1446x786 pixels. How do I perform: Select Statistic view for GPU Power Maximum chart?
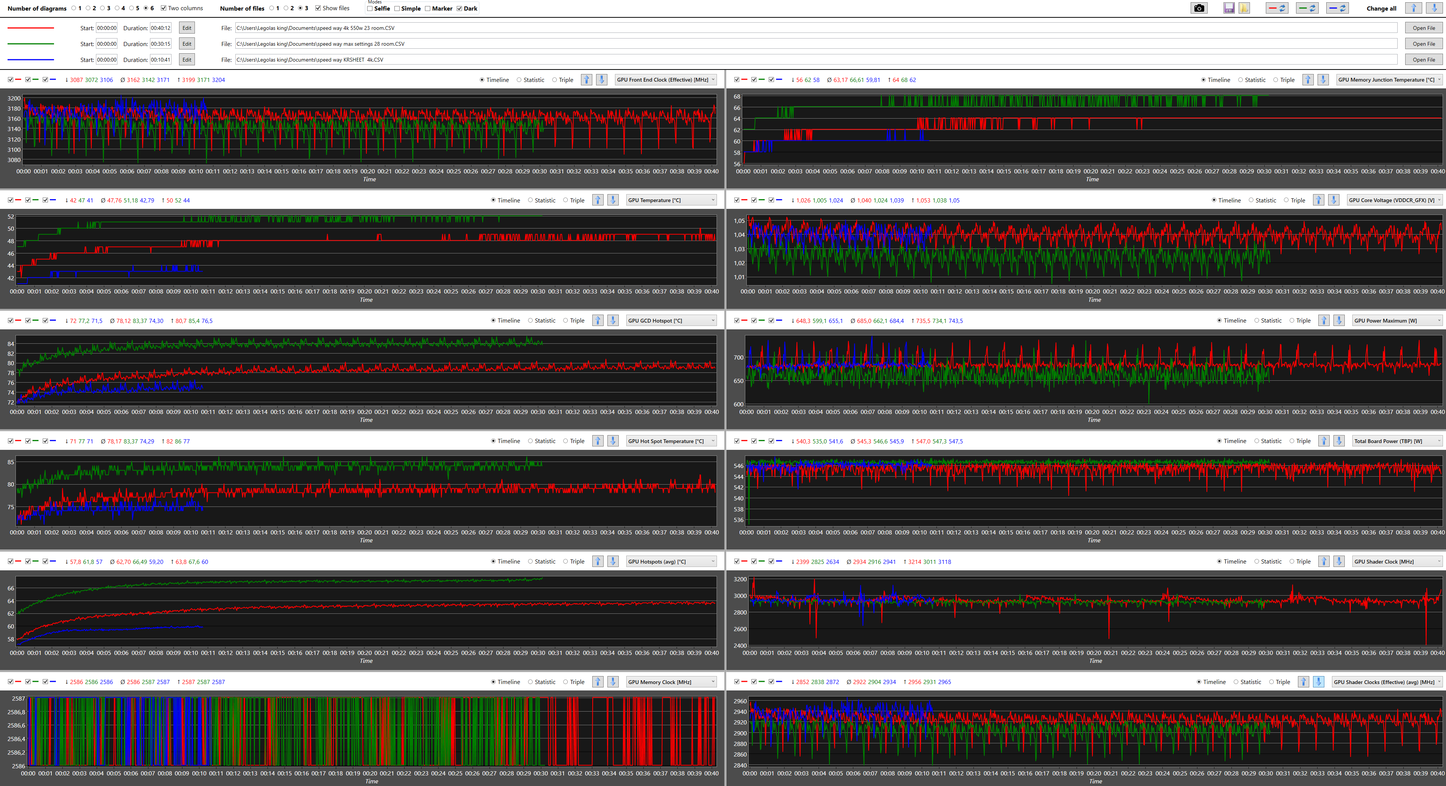click(x=1257, y=321)
